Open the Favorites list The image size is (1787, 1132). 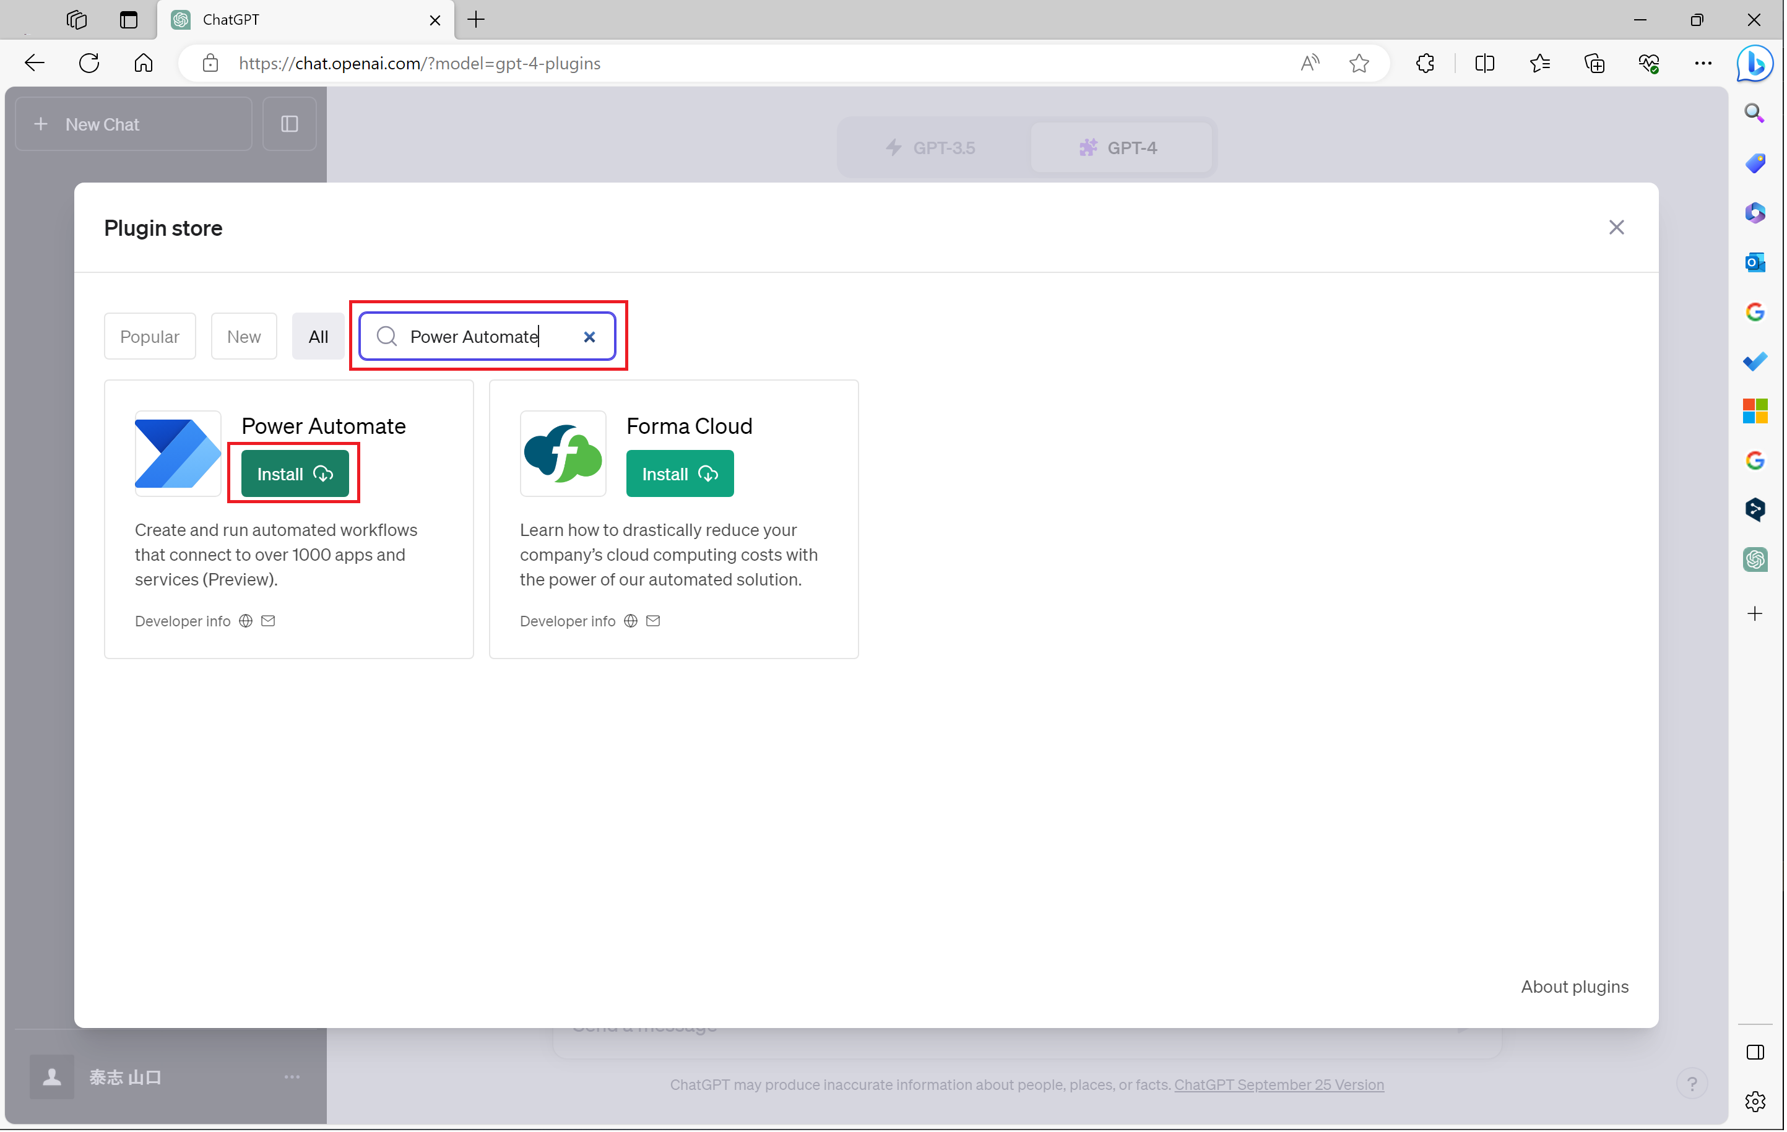point(1540,63)
